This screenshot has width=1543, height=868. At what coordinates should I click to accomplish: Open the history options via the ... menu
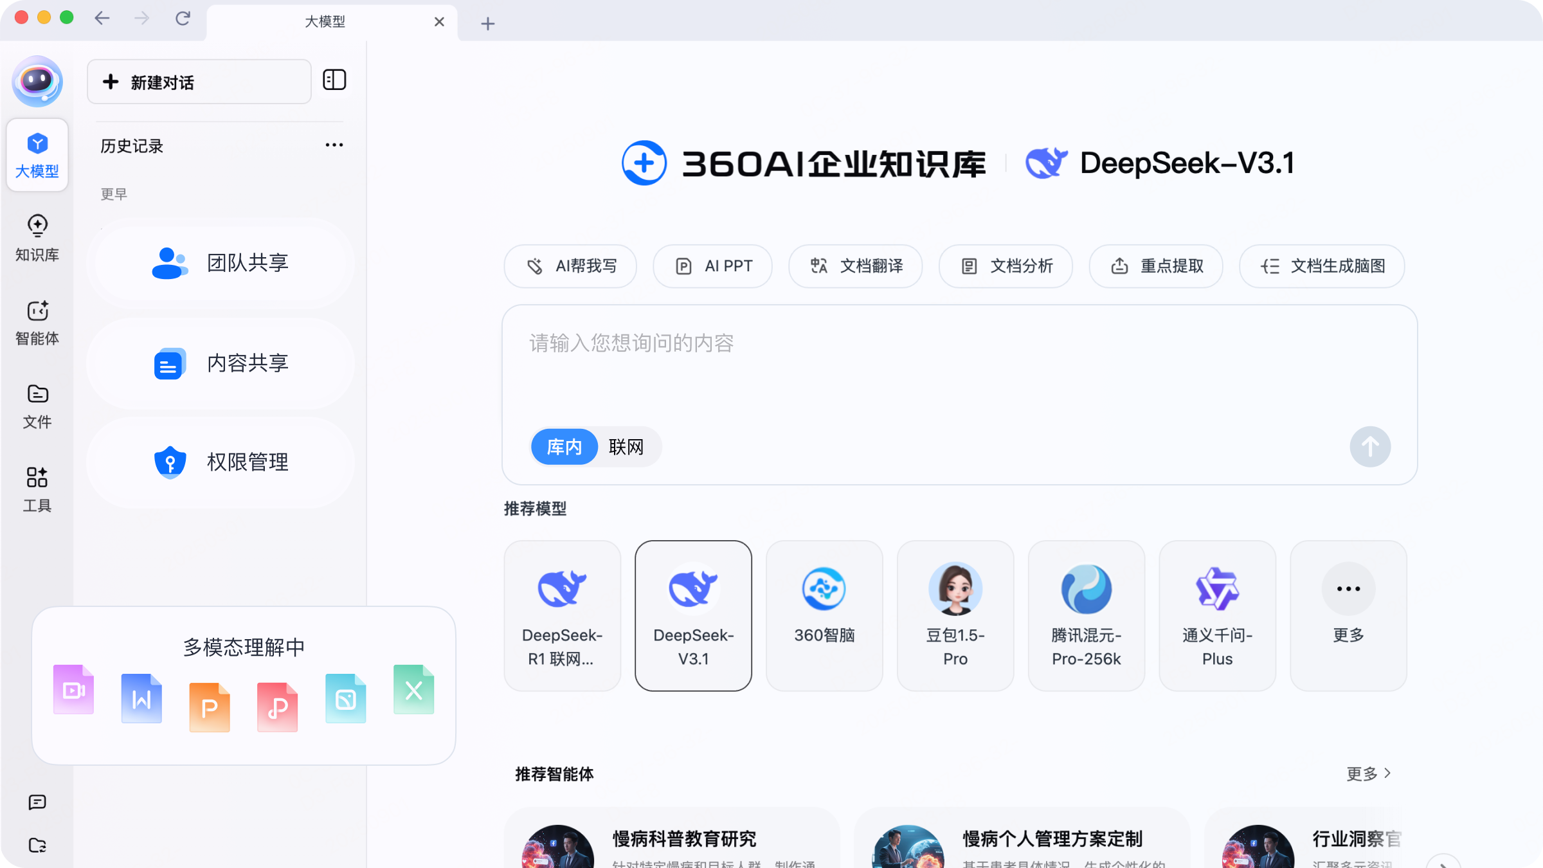tap(334, 145)
